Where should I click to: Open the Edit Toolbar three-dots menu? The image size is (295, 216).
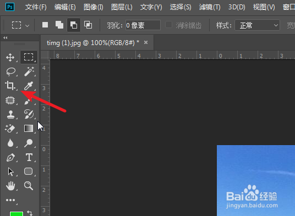pos(10,200)
